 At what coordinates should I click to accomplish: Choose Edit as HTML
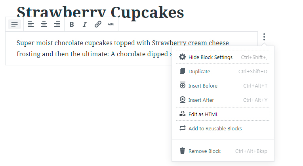[223, 114]
